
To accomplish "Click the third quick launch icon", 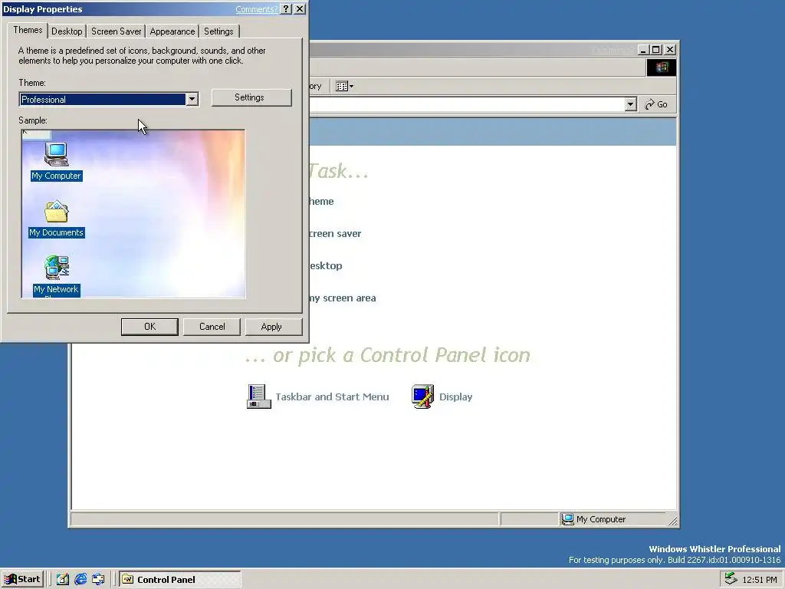I will point(98,580).
